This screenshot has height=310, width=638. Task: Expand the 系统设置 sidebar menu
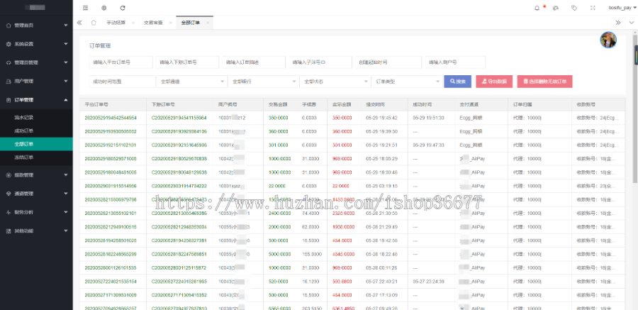pos(35,44)
